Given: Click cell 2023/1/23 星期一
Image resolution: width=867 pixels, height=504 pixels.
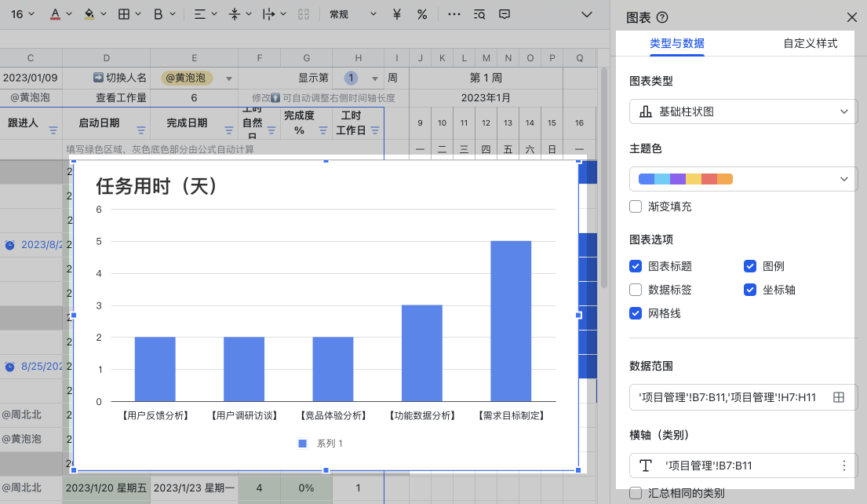Looking at the screenshot, I should click(x=194, y=488).
